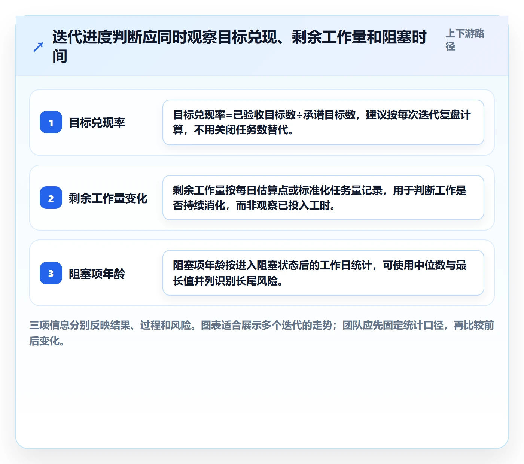Click the description starting with 剩余工作量按每日估算点
The height and width of the screenshot is (464, 524).
323,198
